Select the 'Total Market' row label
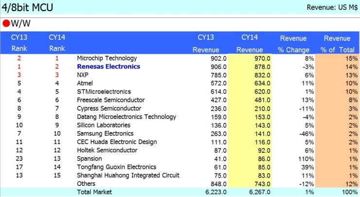The height and width of the screenshot is (197, 360). pos(94,192)
